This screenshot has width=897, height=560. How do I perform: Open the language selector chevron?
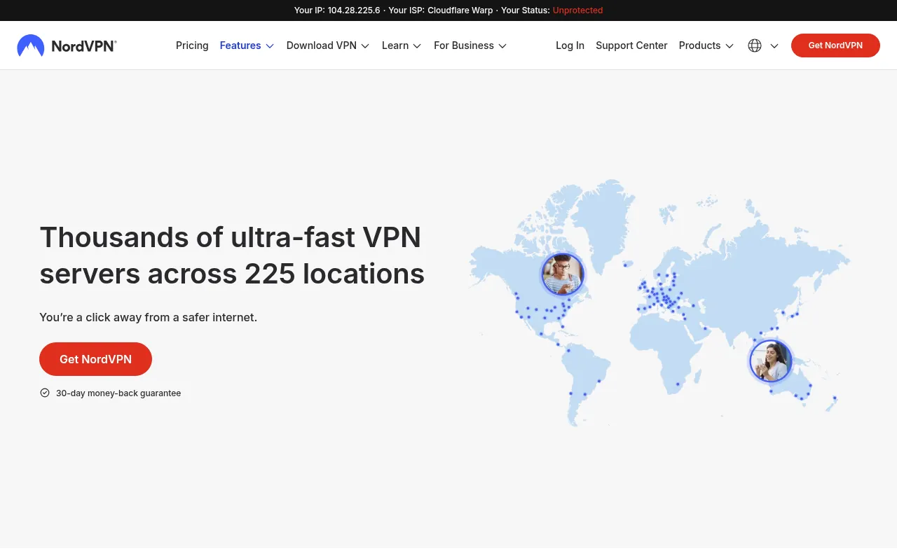tap(774, 46)
